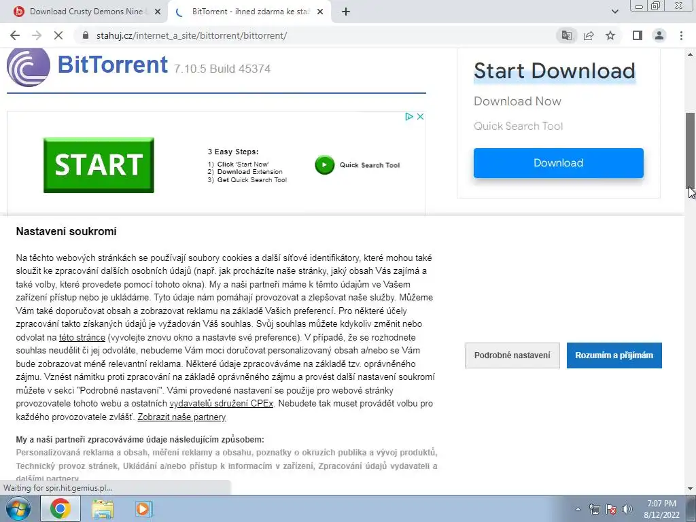The width and height of the screenshot is (696, 522).
Task: Click the browser back arrow
Action: [x=15, y=35]
